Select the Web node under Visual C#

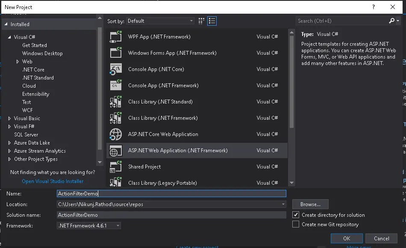point(27,61)
